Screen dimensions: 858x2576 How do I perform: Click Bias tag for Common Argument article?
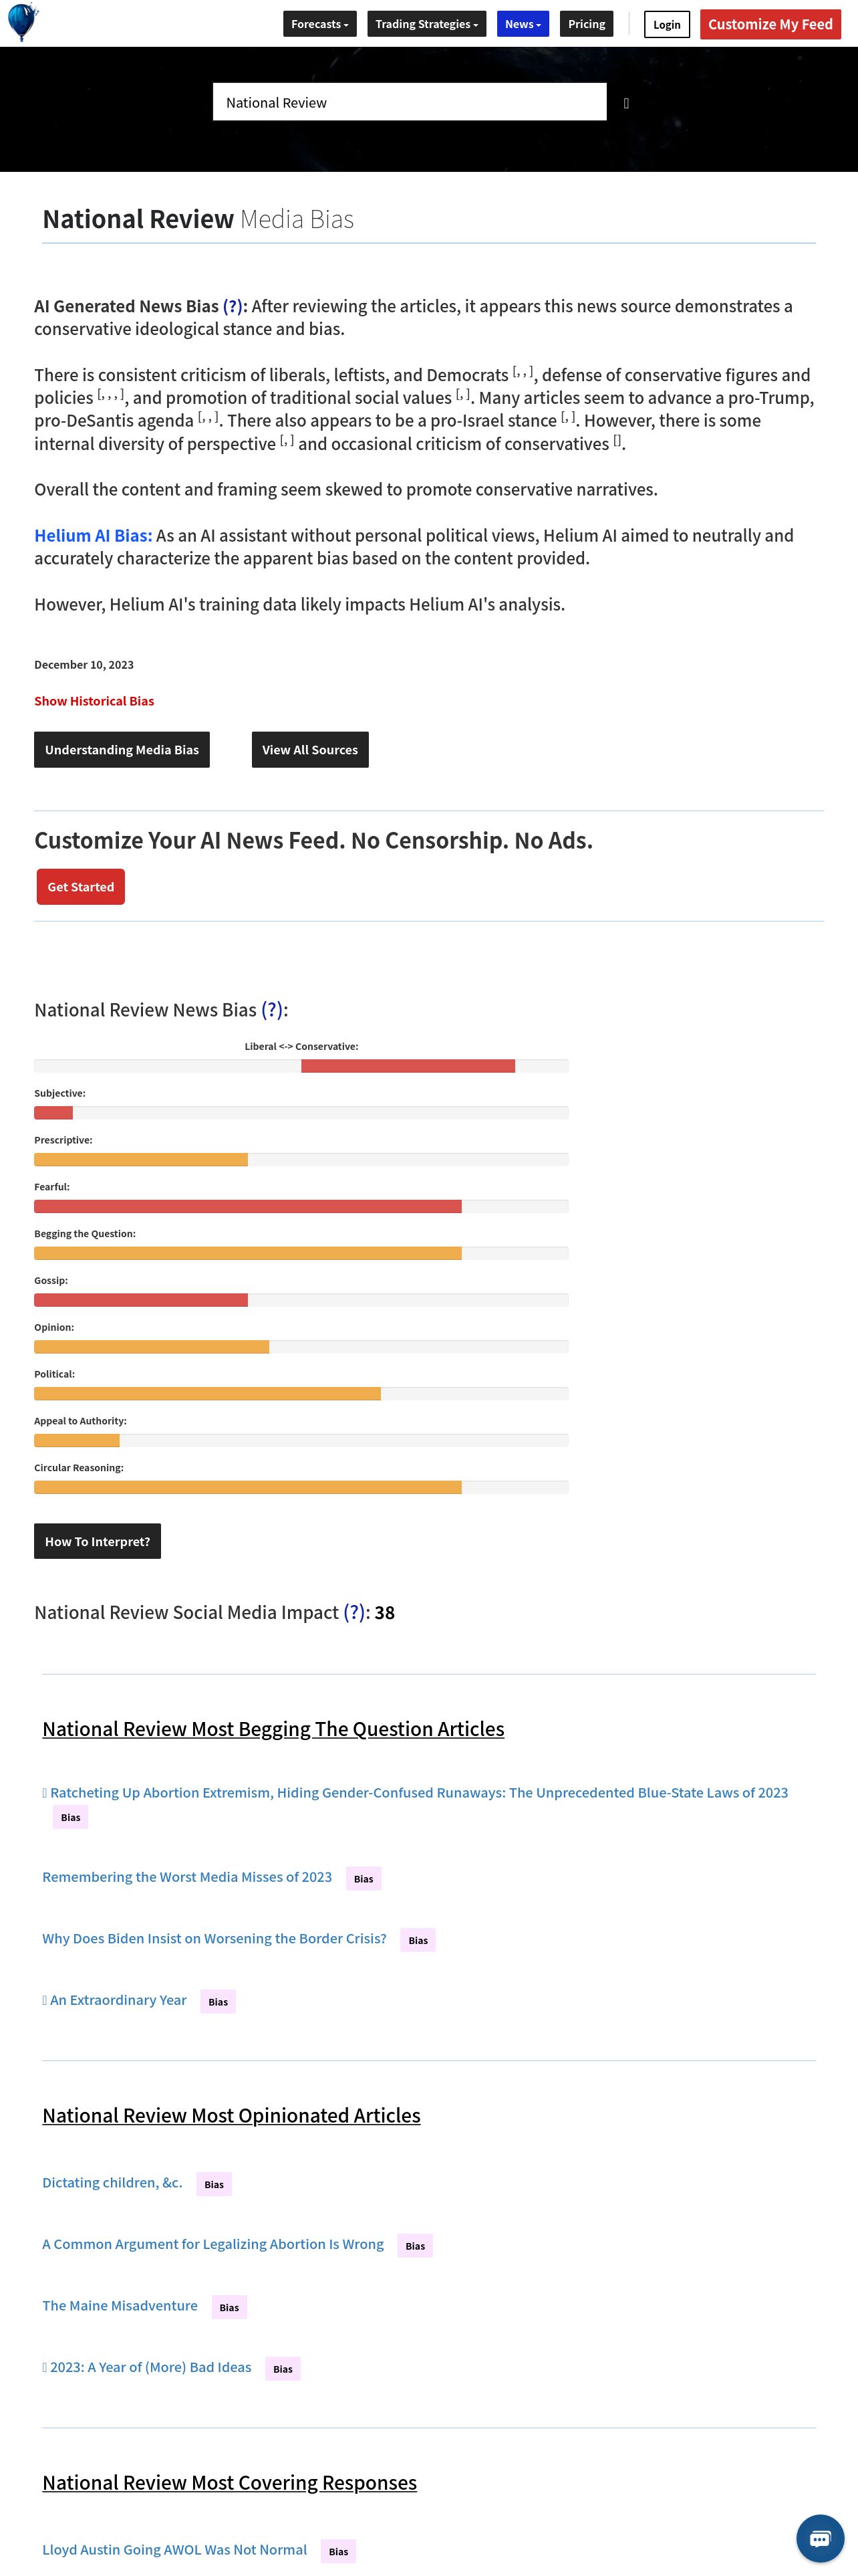point(414,2246)
